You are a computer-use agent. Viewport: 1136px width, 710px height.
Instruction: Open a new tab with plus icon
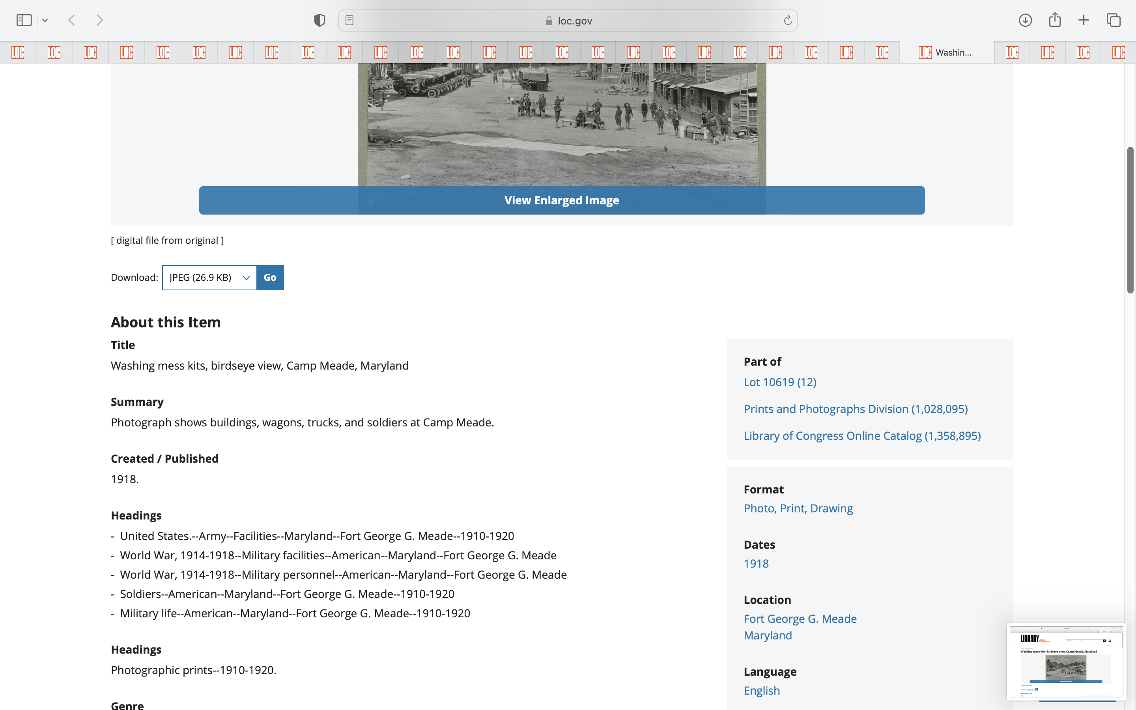tap(1084, 20)
